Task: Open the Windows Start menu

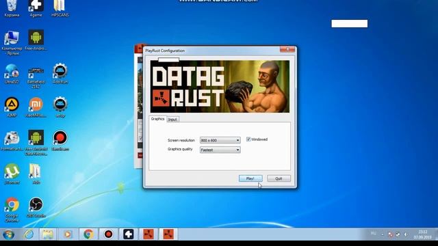Action: click(8, 234)
